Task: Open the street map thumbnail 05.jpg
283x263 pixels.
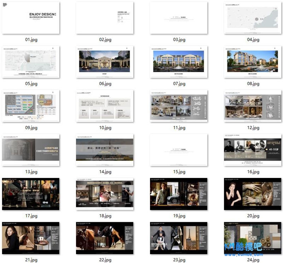Action: tap(31, 62)
